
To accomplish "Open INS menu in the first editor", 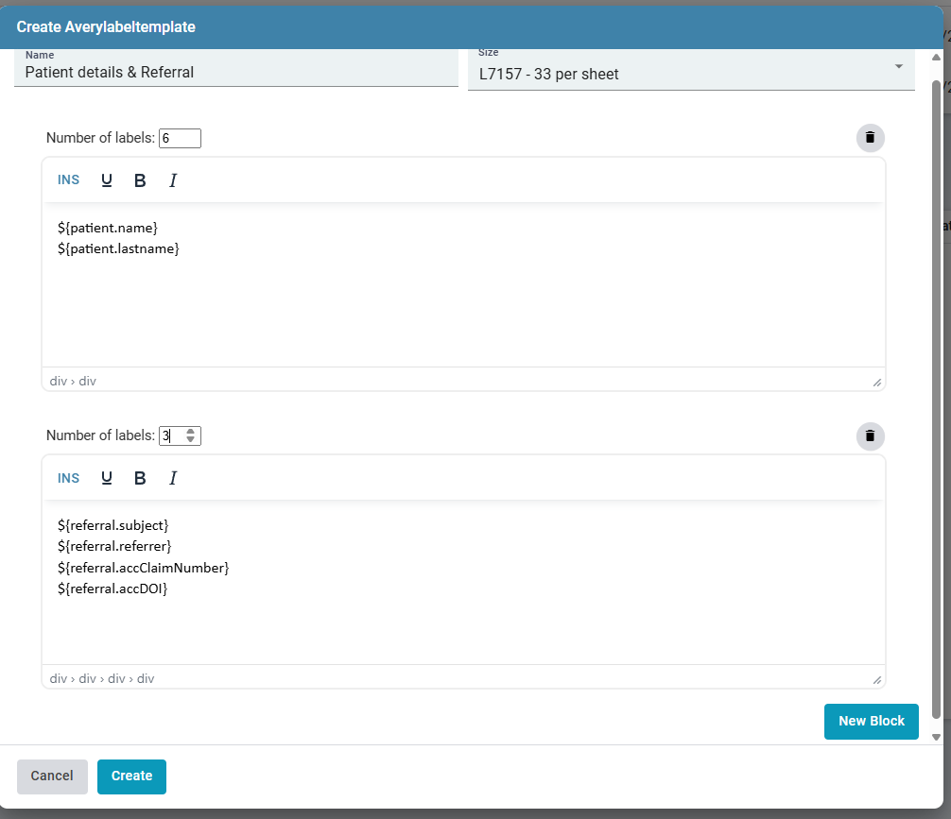I will 69,180.
